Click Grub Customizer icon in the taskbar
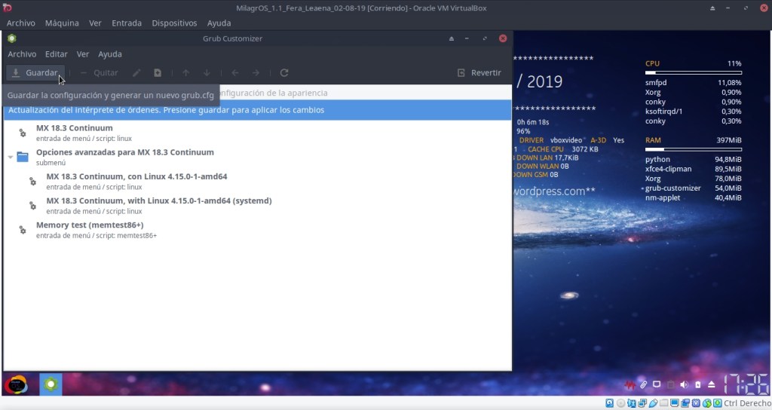The height and width of the screenshot is (410, 772). [x=51, y=384]
